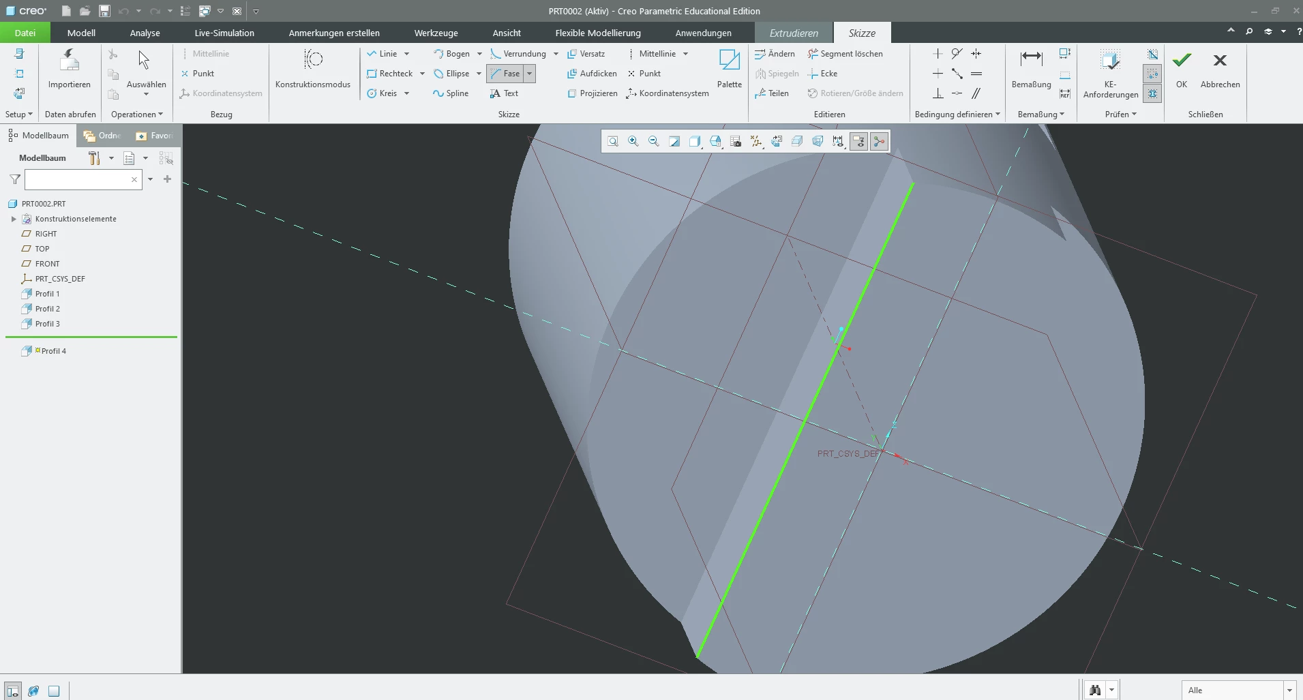The width and height of the screenshot is (1303, 700).
Task: Click the sketch view orientation icon in graphics toolbar
Action: (x=777, y=141)
